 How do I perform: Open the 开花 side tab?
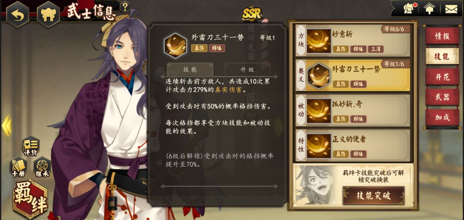(x=443, y=76)
